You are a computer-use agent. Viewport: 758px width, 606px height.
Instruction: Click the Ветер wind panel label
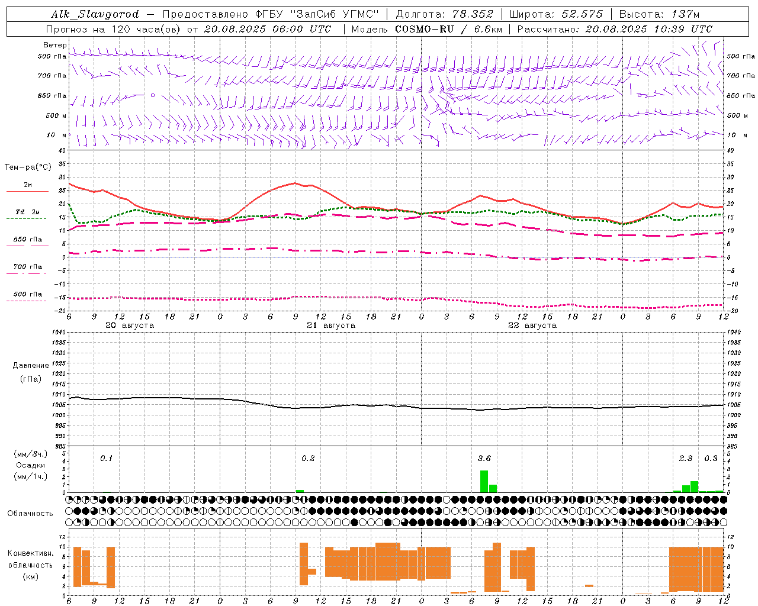(x=55, y=45)
